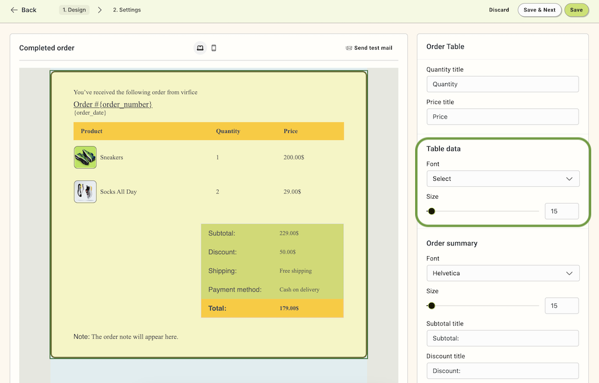Switch to mobile preview icon
599x383 pixels.
[x=214, y=48]
